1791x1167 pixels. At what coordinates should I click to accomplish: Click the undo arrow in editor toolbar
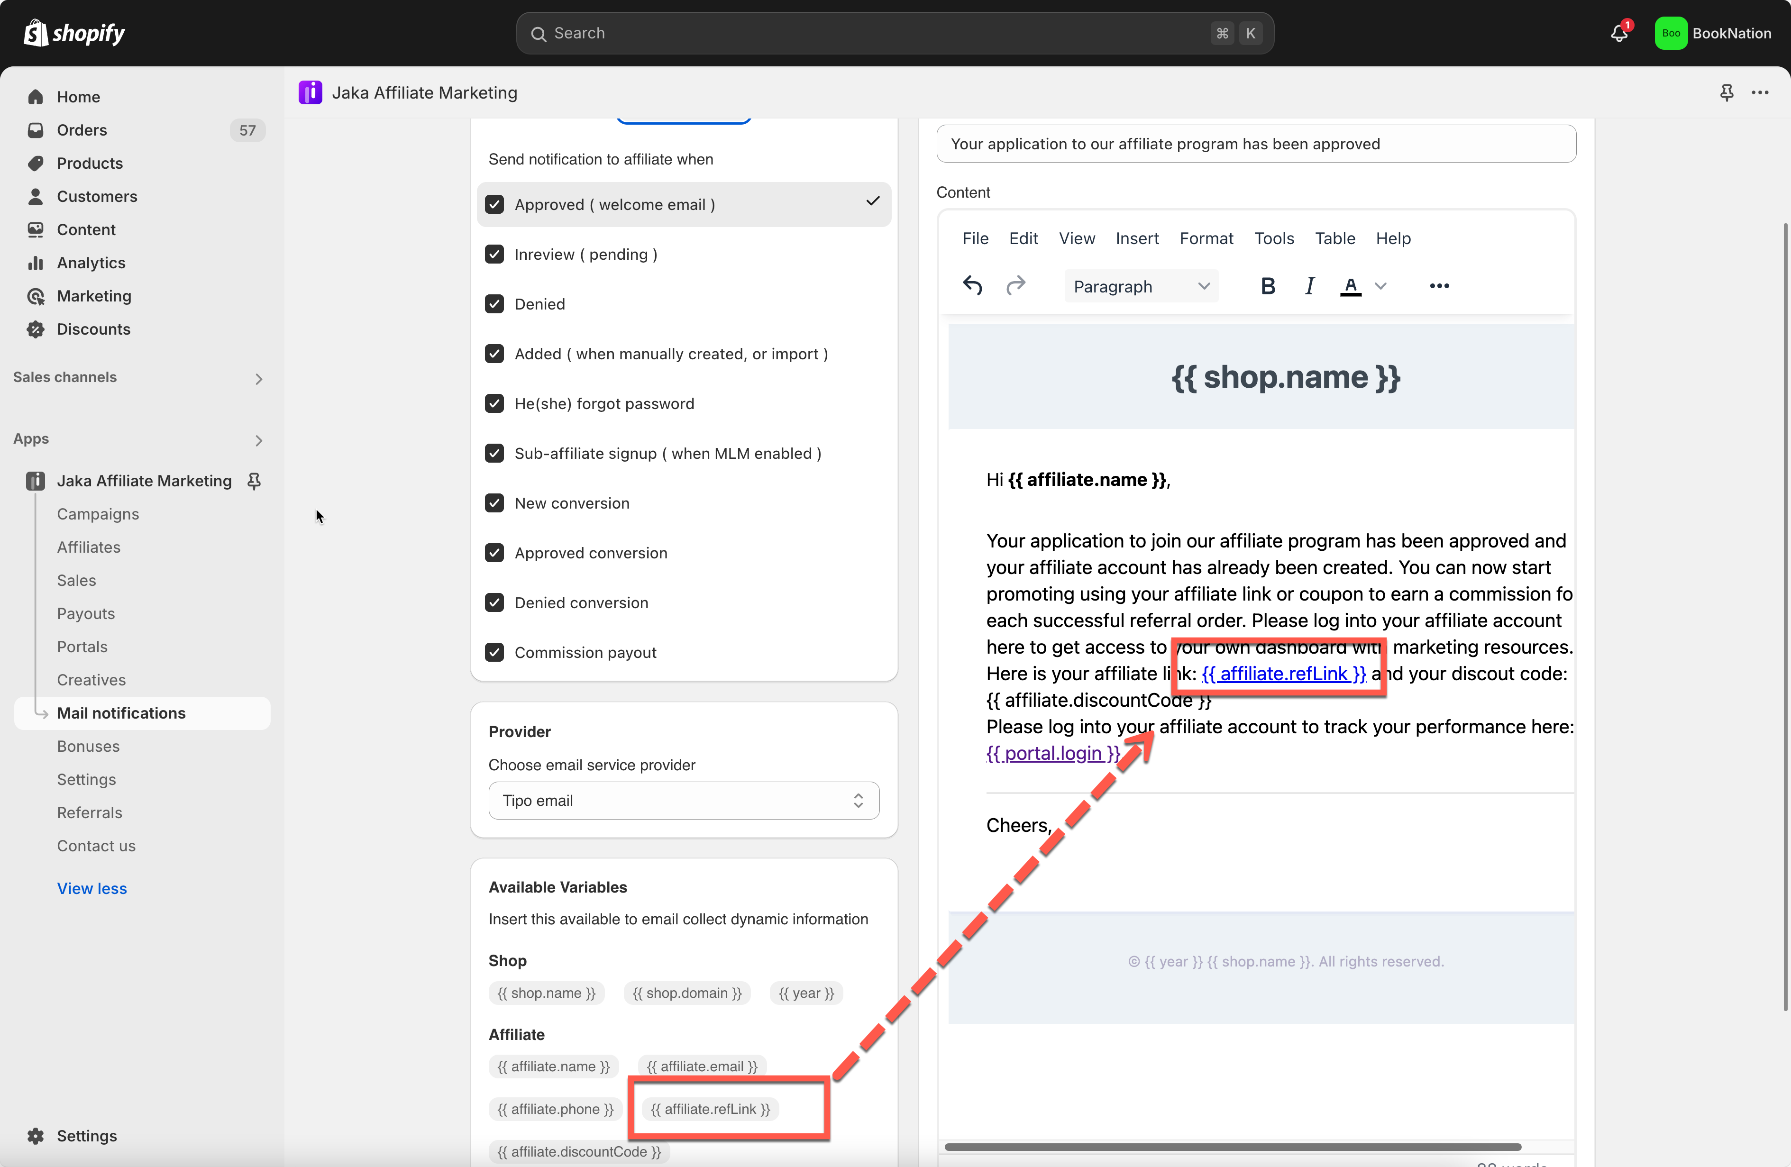(x=971, y=286)
